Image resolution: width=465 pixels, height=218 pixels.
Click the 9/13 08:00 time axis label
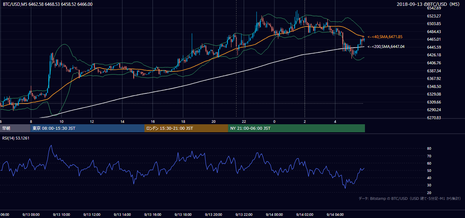tap(31, 214)
